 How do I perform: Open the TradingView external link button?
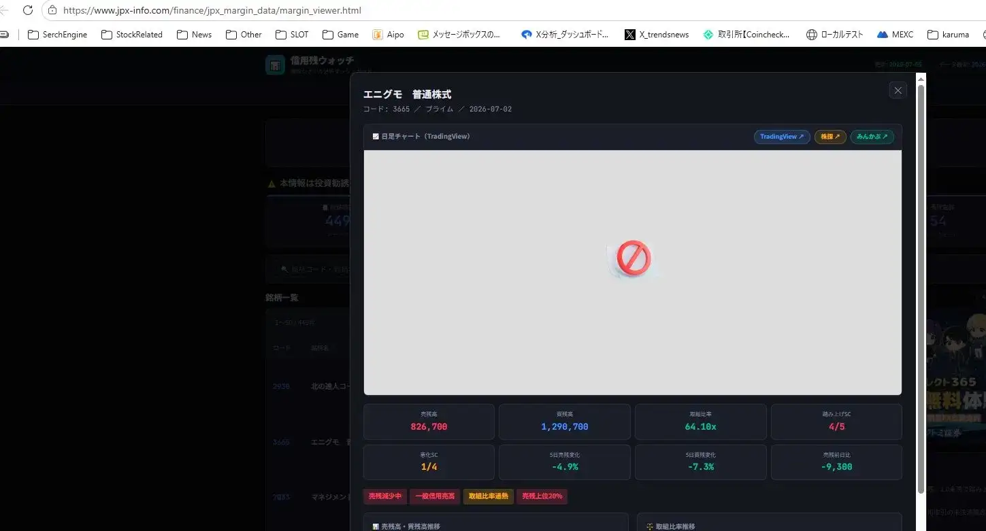pyautogui.click(x=782, y=137)
